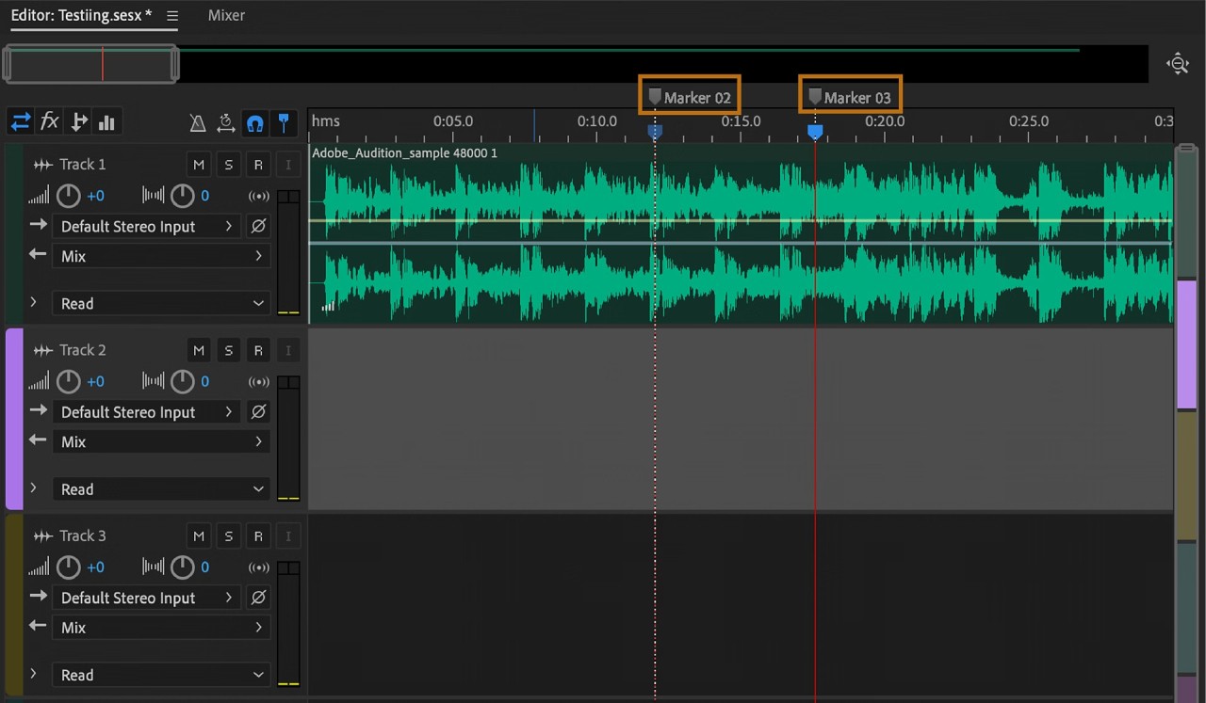Screen dimensions: 1206x703
Task: Open Track 1 automation mode Read dropdown
Action: (161, 304)
